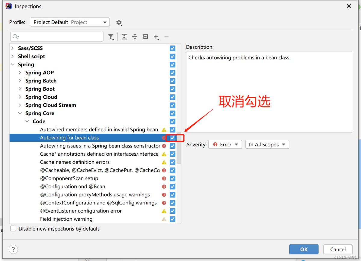Expand the Shell script tree node
Screen dimensions: 361x261
coord(12,56)
